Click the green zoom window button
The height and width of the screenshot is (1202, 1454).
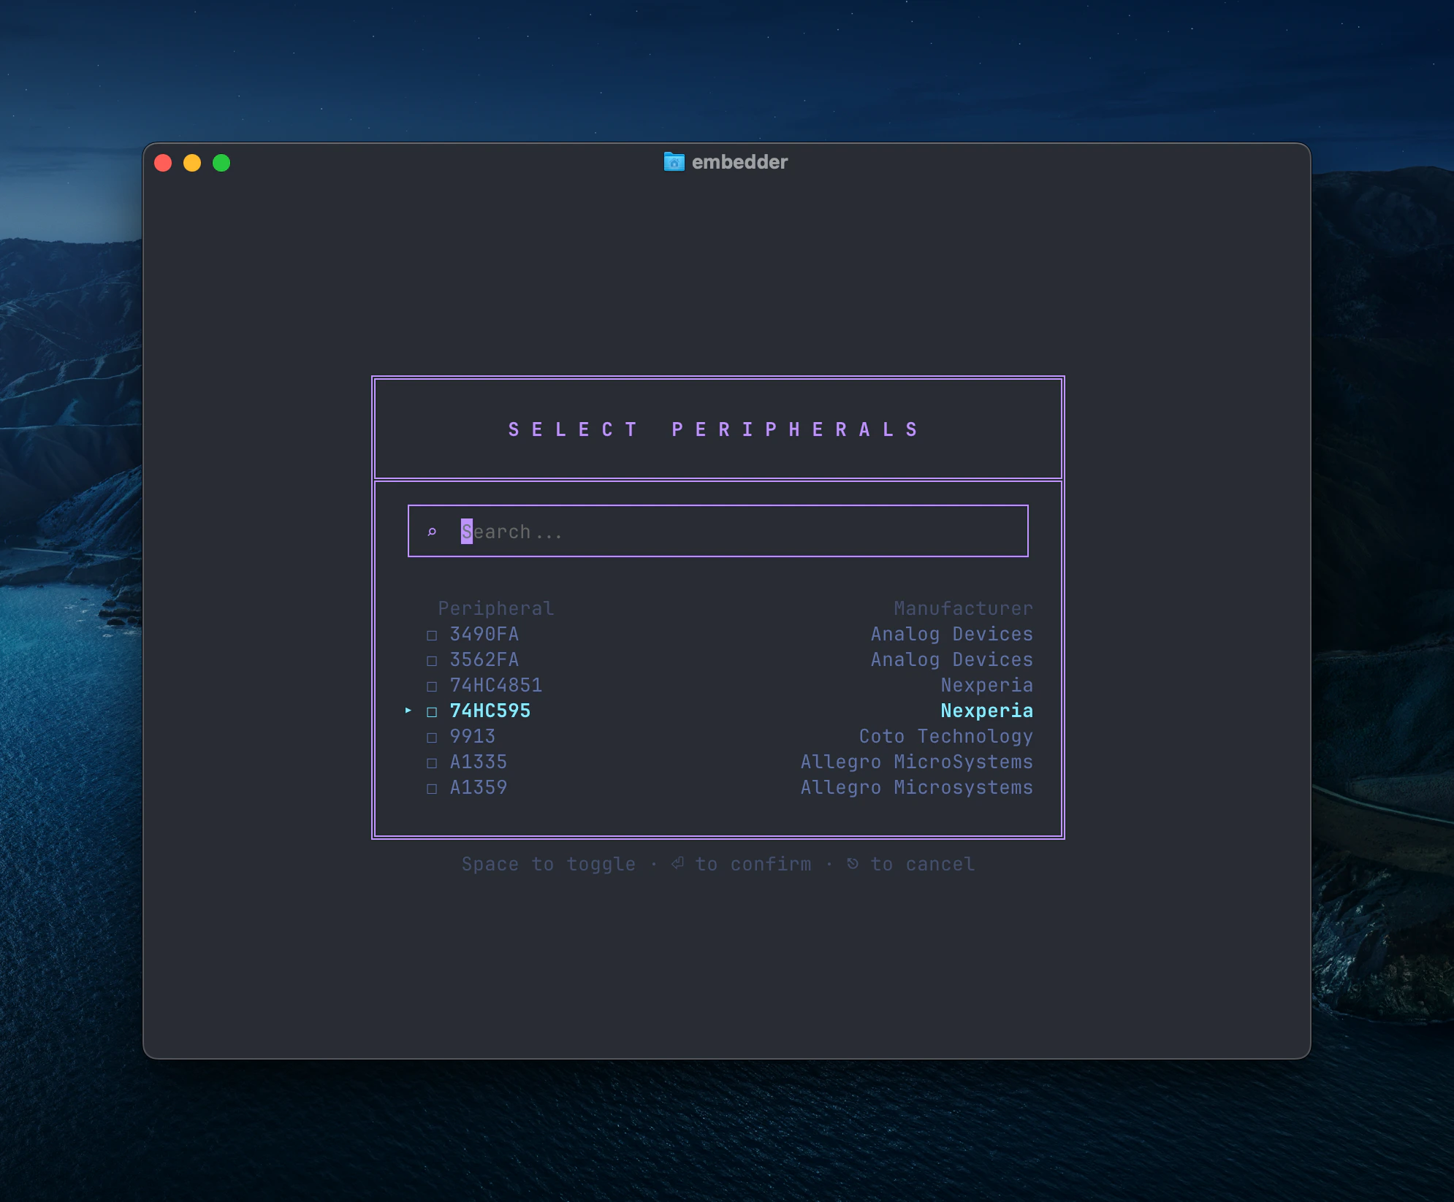tap(221, 163)
